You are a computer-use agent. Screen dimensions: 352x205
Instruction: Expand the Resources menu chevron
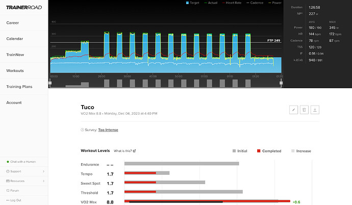[x=43, y=181]
